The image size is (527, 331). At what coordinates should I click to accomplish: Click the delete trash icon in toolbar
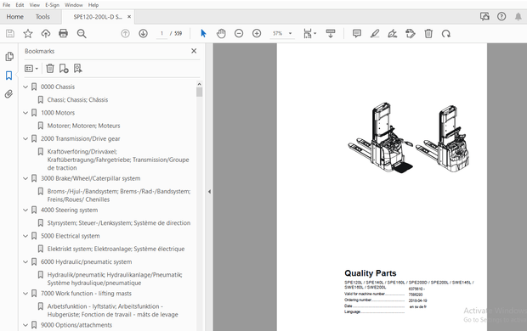click(428, 34)
